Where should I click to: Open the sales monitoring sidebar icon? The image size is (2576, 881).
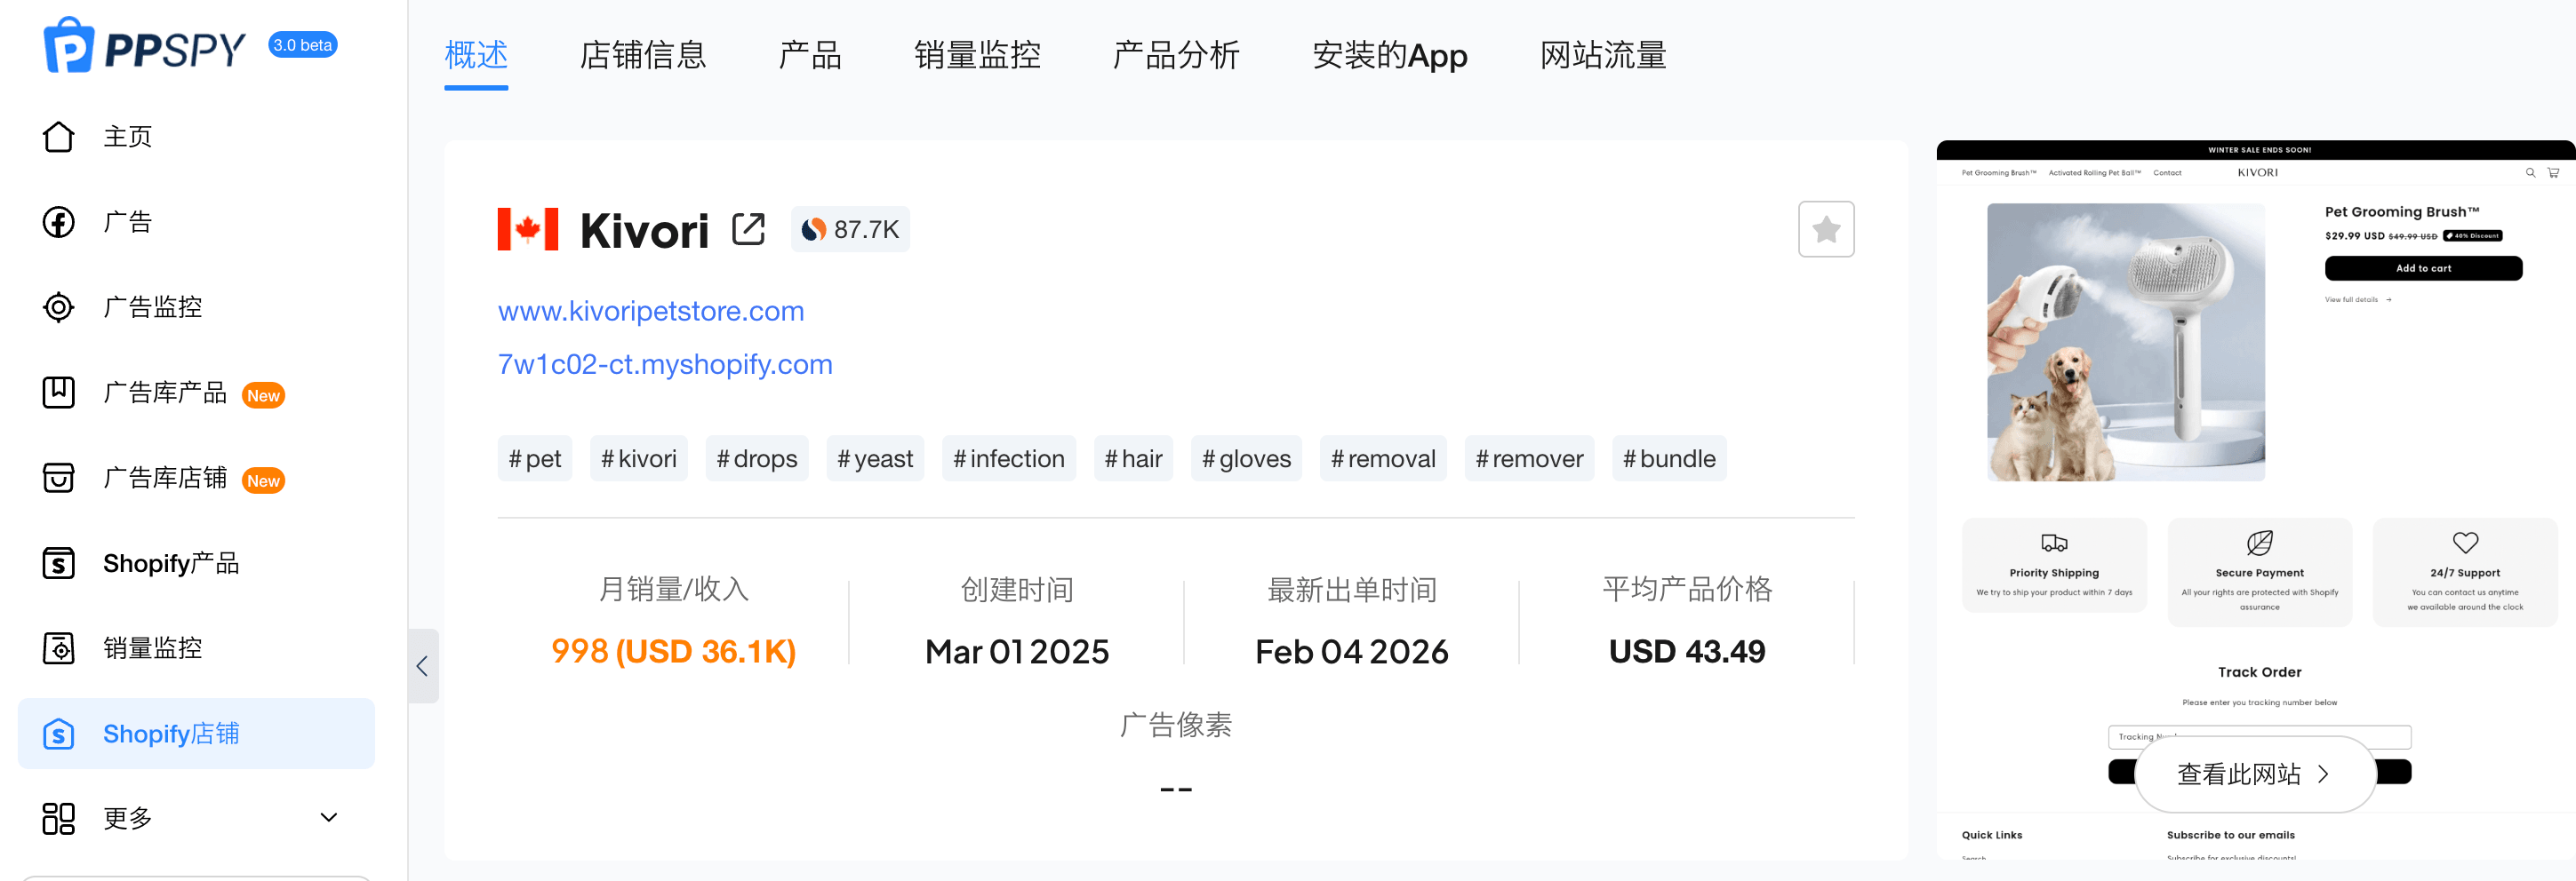click(59, 648)
